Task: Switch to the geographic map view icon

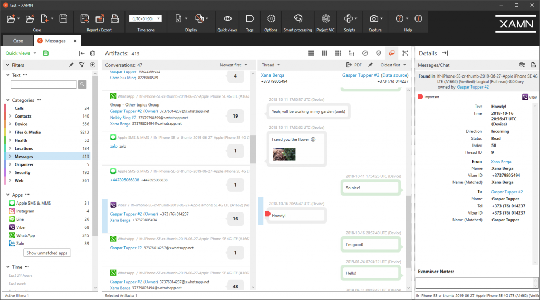Action: (378, 53)
